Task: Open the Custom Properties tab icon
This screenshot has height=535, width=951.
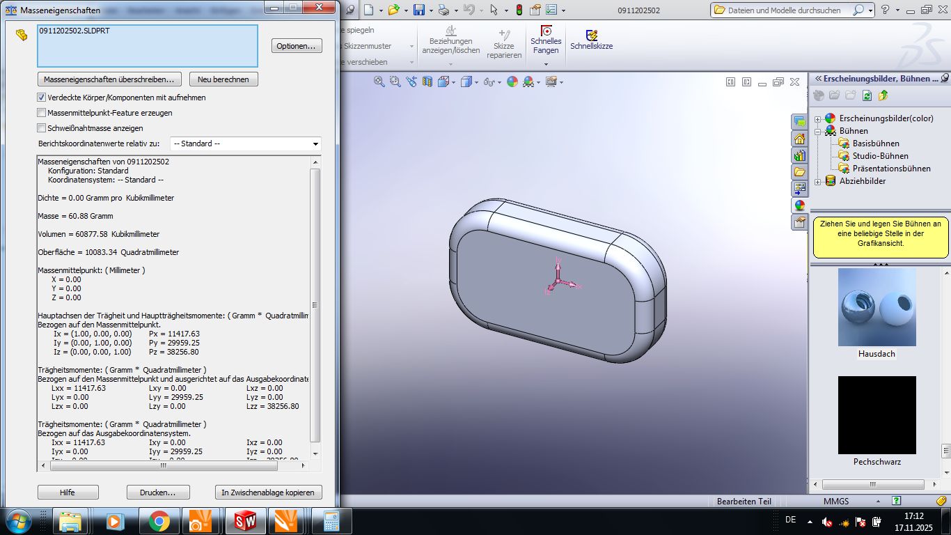Action: [800, 222]
